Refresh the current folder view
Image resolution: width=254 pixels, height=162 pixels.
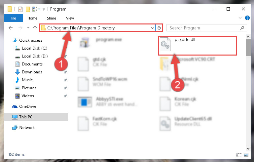[x=159, y=28]
